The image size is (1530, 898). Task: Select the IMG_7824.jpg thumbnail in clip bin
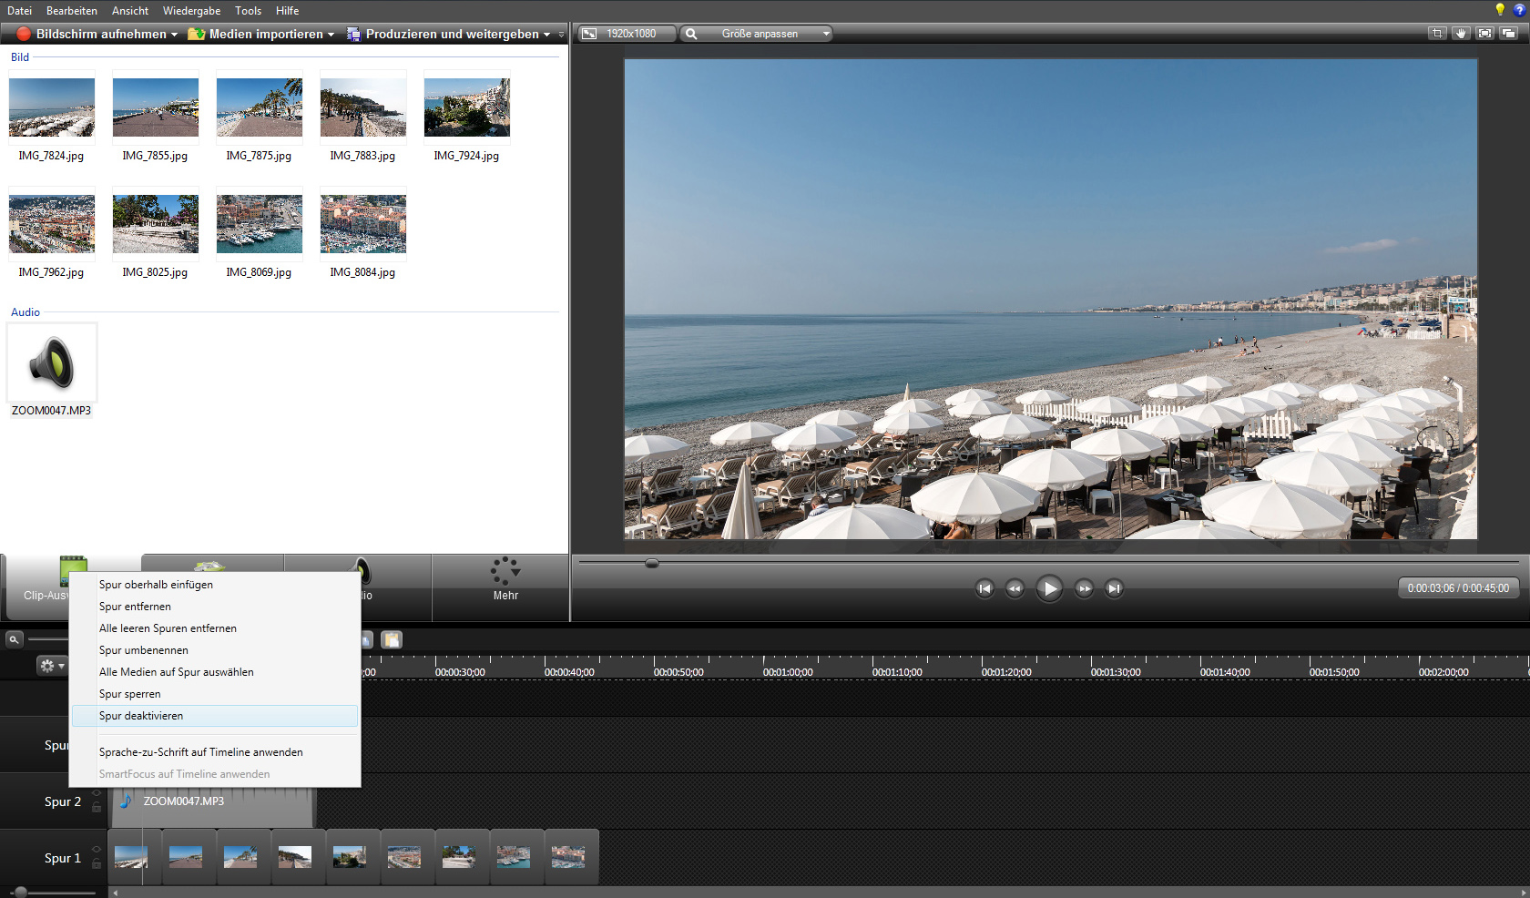(52, 107)
